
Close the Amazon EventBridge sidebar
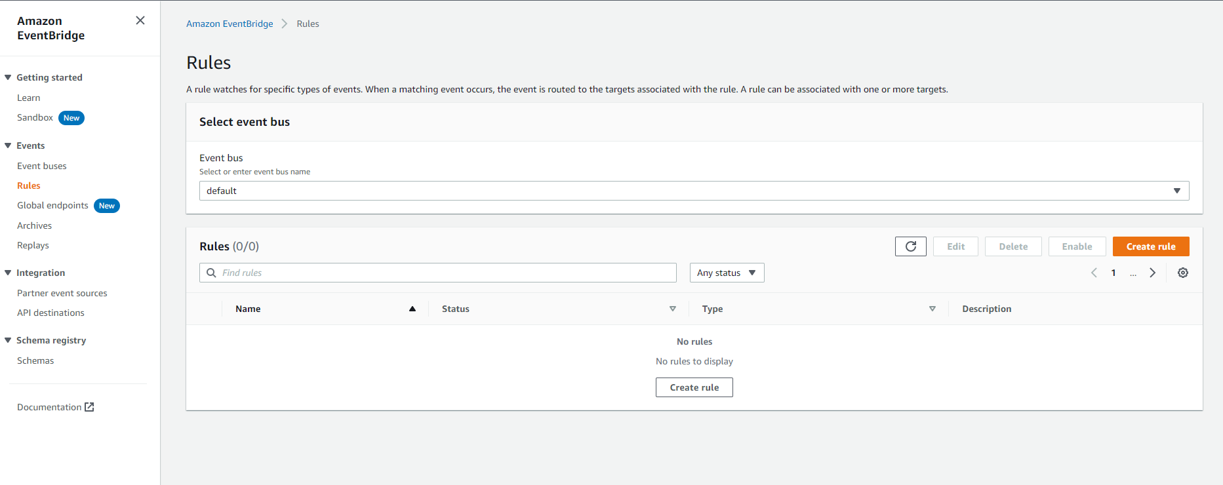tap(140, 20)
